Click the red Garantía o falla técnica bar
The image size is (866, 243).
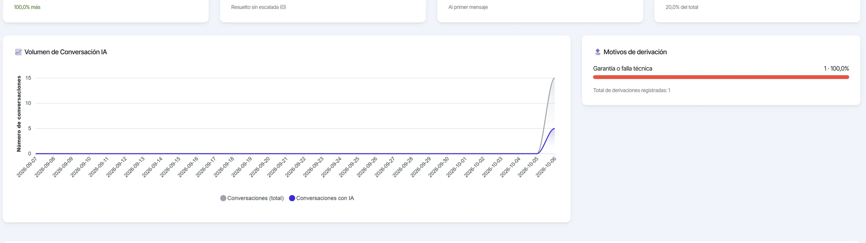click(721, 77)
